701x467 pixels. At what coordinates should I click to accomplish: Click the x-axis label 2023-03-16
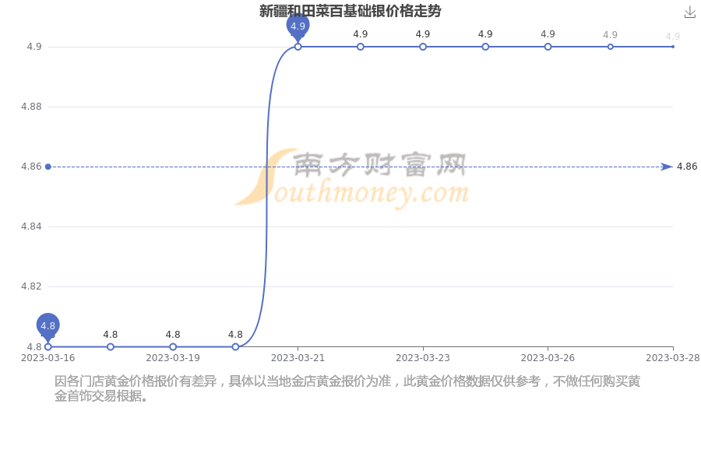pos(48,357)
